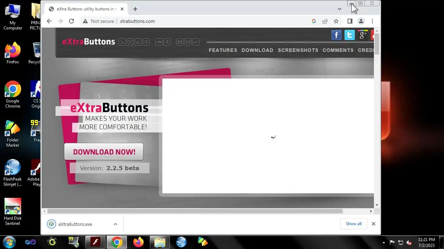The image size is (444, 249).
Task: Close the eXtra Buttons tab
Action: [x=122, y=9]
